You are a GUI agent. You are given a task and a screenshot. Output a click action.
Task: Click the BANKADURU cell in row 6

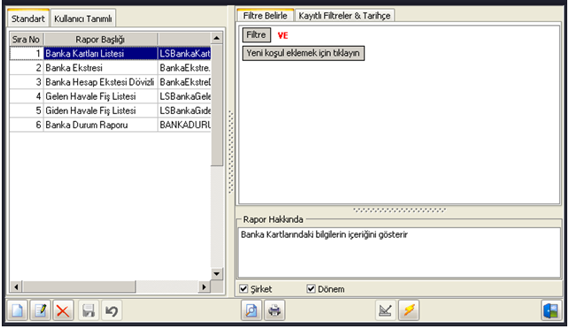tap(184, 125)
